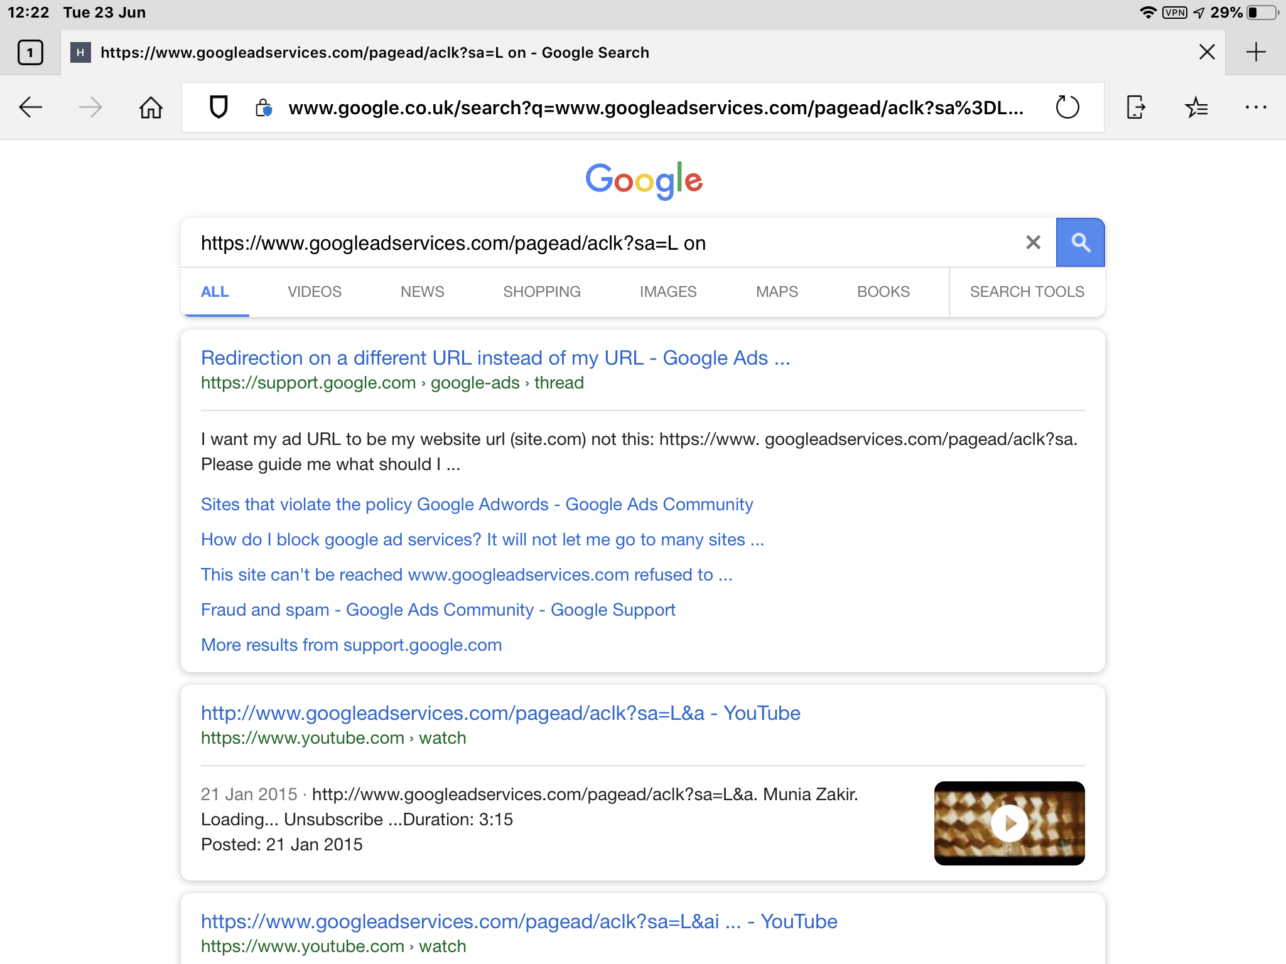Select the ALL search results tab
This screenshot has height=964, width=1286.
(215, 292)
